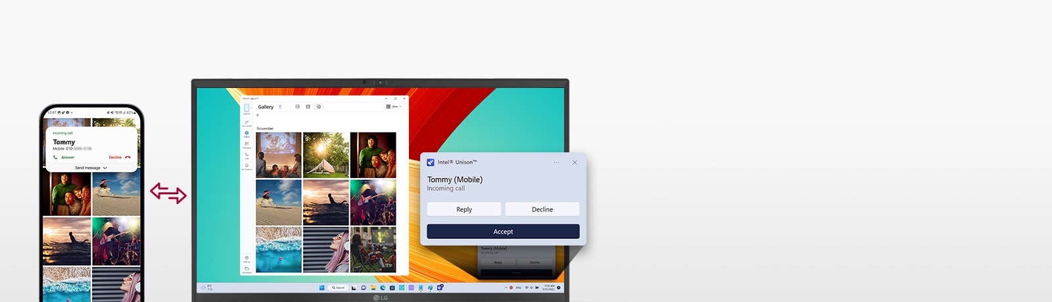Open the View dropdown in Gallery

394,106
